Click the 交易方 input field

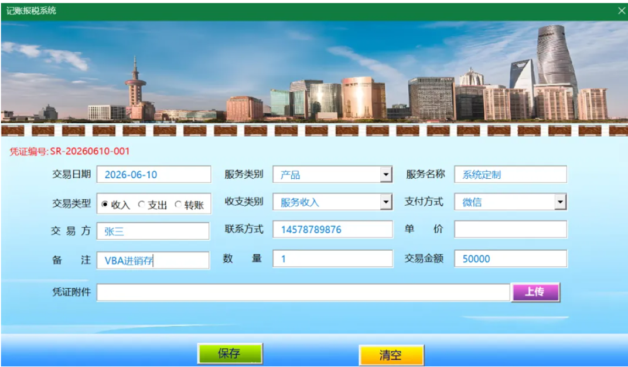(x=153, y=231)
